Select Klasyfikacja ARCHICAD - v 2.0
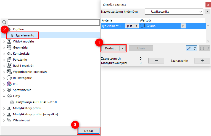 pyautogui.click(x=51, y=102)
